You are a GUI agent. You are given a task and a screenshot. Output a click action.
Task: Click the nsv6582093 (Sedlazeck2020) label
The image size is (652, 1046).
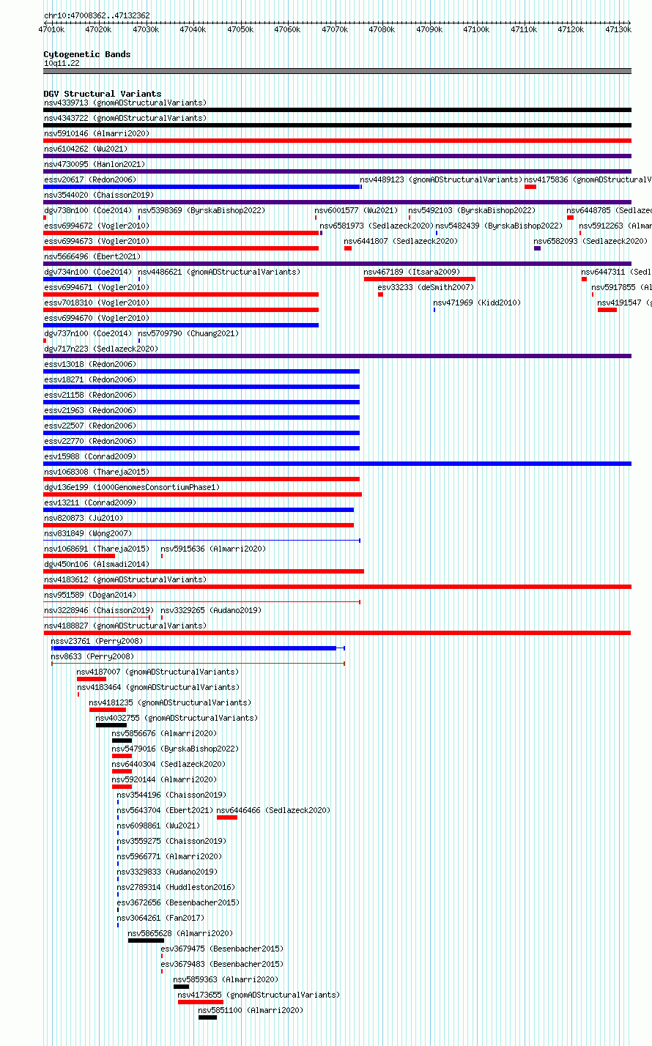pyautogui.click(x=590, y=241)
